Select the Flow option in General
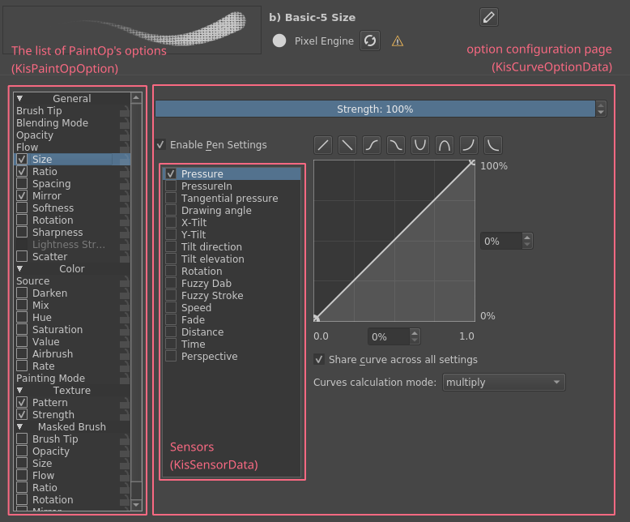This screenshot has width=630, height=522. pos(27,148)
